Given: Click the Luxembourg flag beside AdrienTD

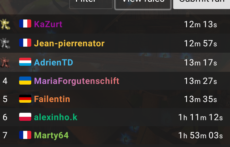Looking at the screenshot, I should (x=25, y=62).
